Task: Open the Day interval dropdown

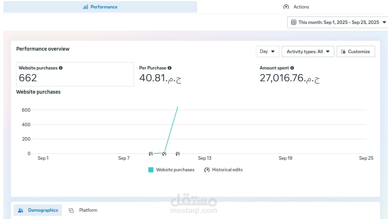Action: [267, 51]
